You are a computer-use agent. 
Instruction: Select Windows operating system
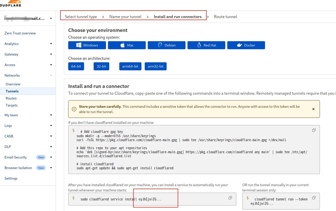pyautogui.click(x=87, y=45)
